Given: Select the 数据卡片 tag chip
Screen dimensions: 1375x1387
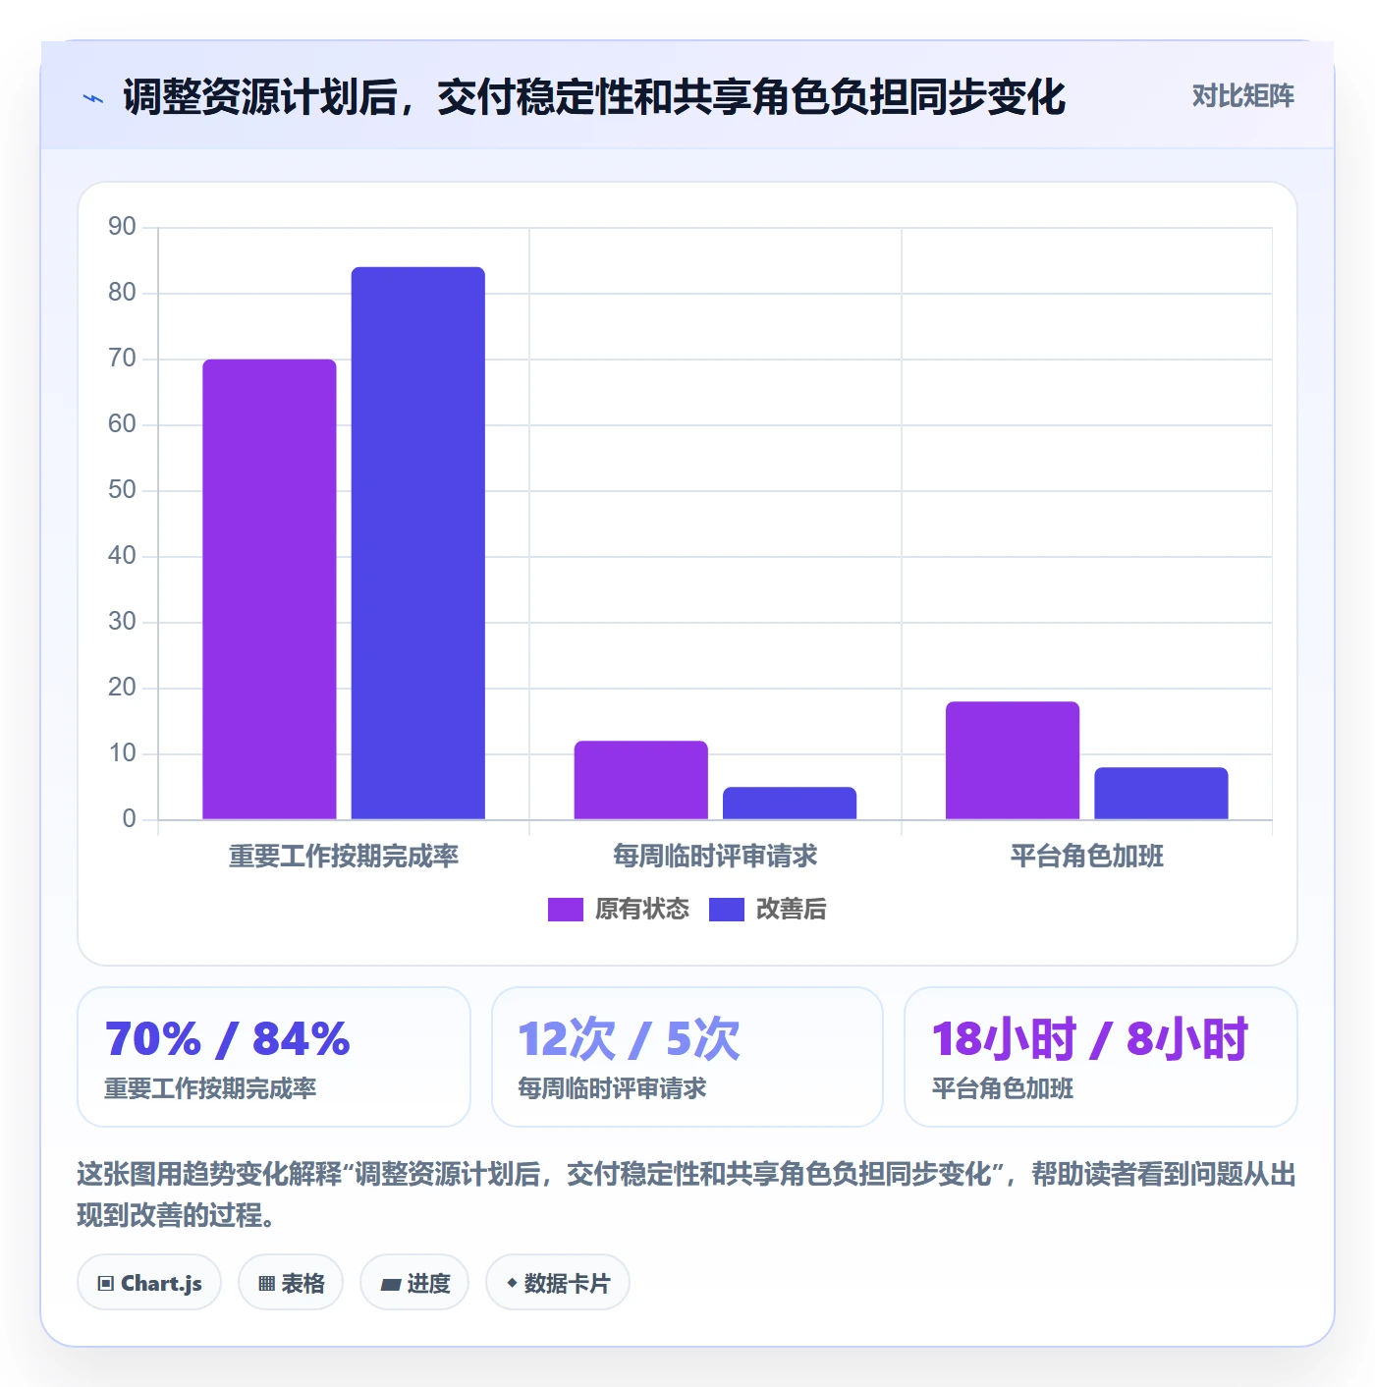Looking at the screenshot, I should pyautogui.click(x=558, y=1283).
